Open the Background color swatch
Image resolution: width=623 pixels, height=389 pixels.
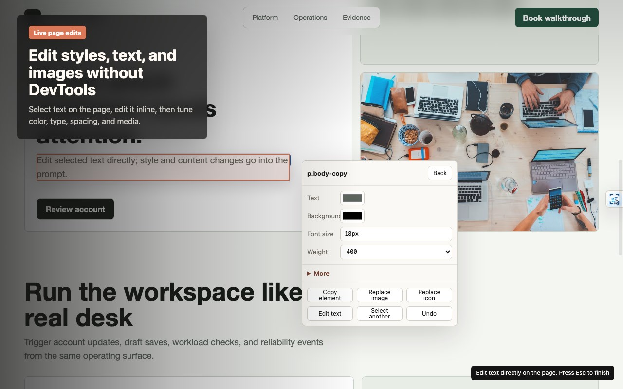coord(352,216)
